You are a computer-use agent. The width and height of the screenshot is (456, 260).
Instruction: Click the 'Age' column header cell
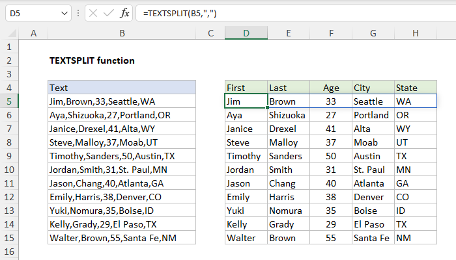331,88
